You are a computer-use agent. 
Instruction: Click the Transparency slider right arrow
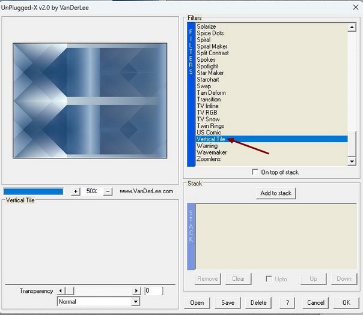137,290
